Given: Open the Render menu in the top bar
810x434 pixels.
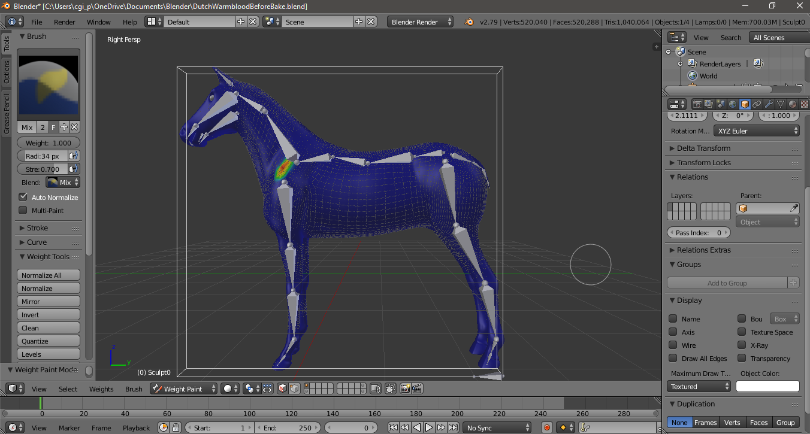Looking at the screenshot, I should [64, 22].
